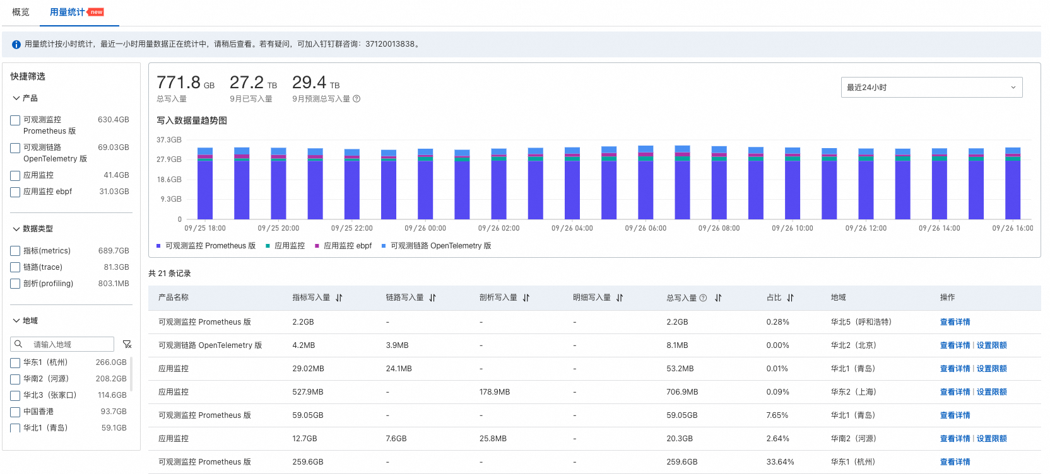Click the 09/26 06:00 chart bar
1050x474 pixels.
coord(646,182)
